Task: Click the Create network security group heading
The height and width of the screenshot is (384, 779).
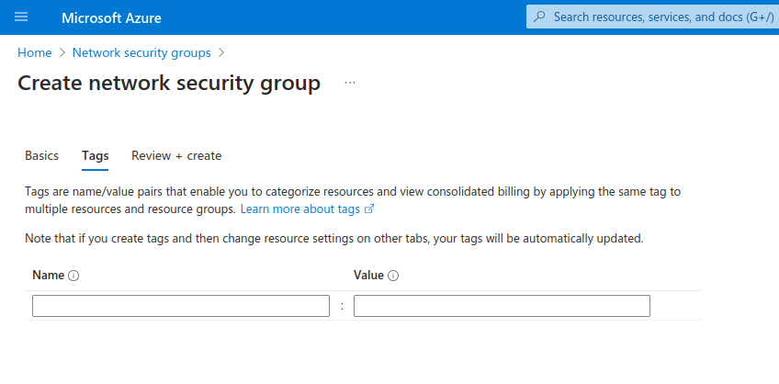Action: [169, 84]
